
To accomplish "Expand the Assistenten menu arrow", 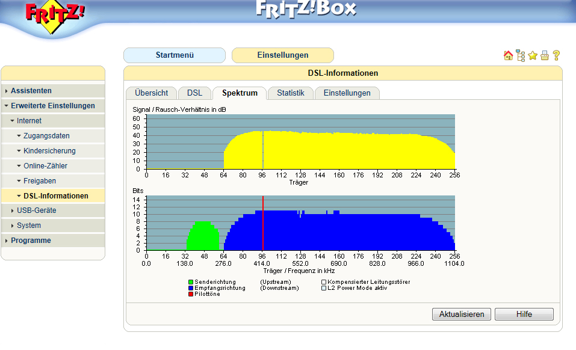I will click(6, 91).
